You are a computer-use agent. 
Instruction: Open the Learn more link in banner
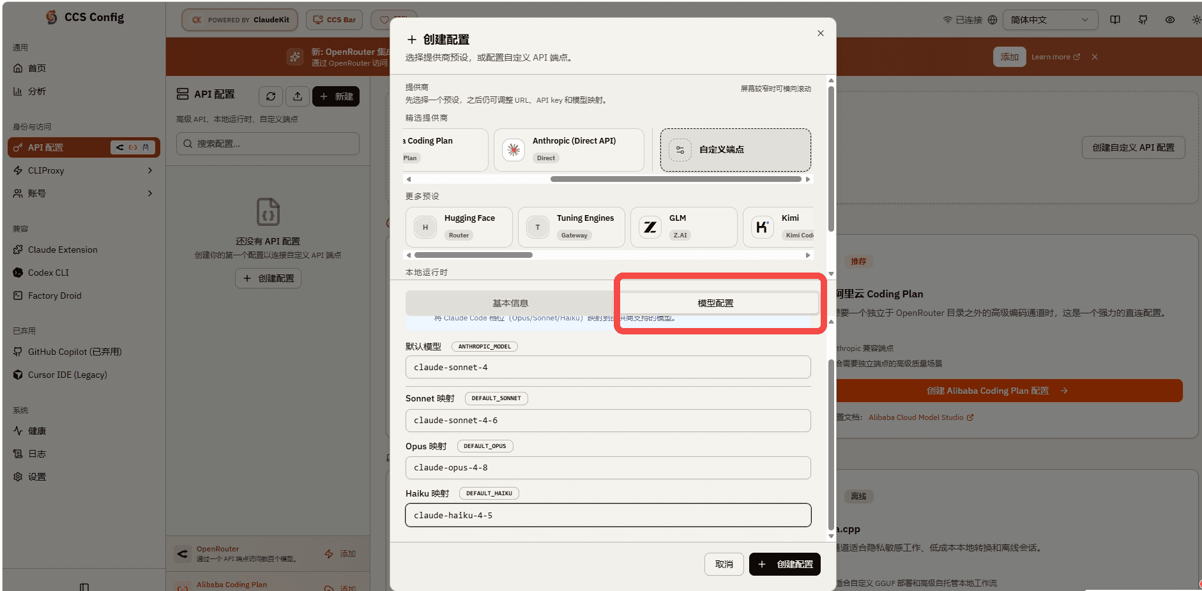click(x=1056, y=57)
